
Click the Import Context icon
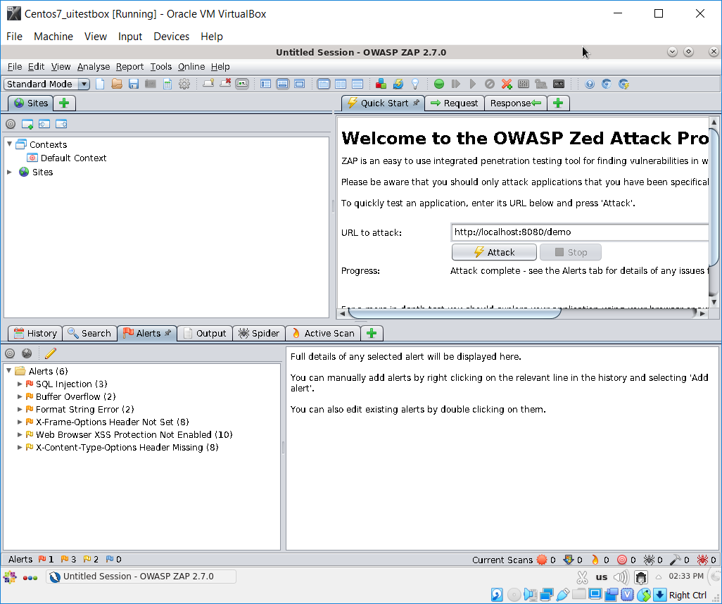click(x=44, y=124)
